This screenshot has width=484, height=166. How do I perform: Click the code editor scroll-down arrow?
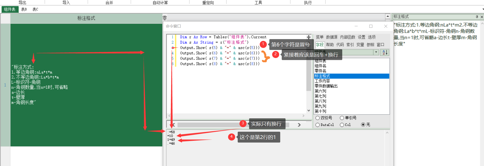pyautogui.click(x=309, y=110)
